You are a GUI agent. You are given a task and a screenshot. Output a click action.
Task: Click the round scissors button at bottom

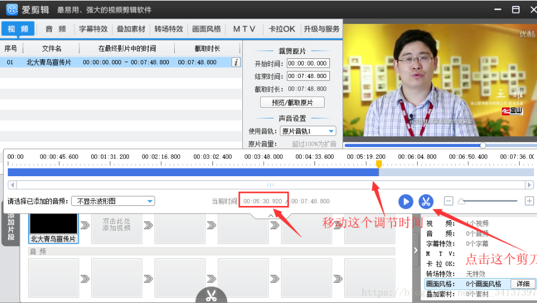[211, 295]
